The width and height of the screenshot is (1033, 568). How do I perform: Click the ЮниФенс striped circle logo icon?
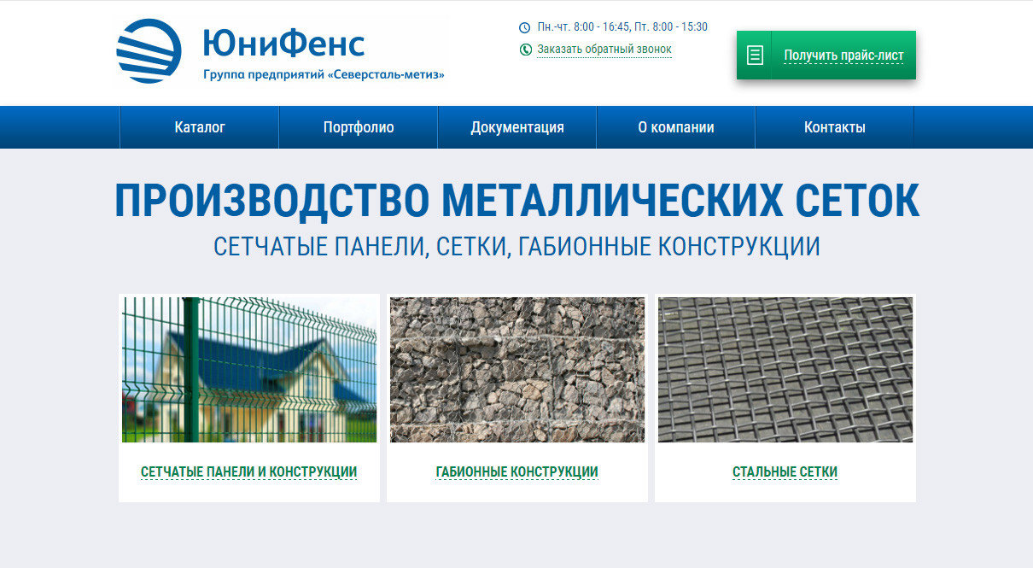pyautogui.click(x=149, y=50)
